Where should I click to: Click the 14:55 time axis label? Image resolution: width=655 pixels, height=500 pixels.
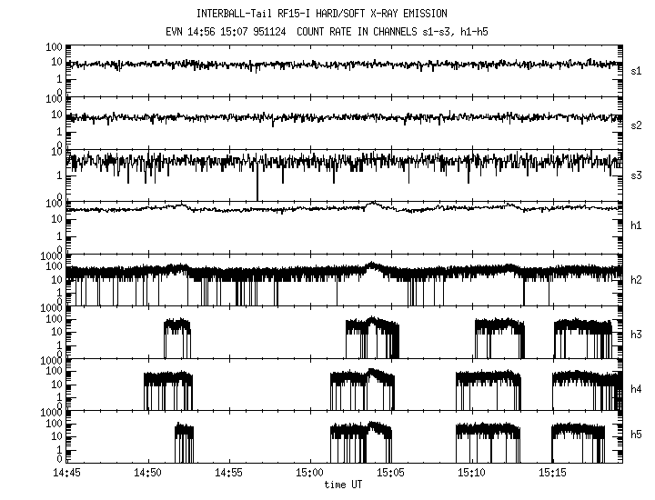tap(228, 473)
